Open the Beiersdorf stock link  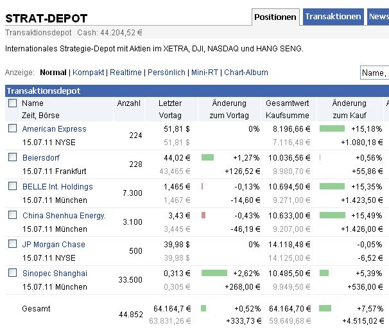coord(41,158)
